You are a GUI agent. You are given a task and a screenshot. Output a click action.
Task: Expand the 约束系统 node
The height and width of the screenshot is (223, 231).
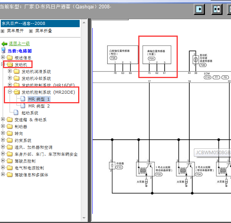[3, 140]
